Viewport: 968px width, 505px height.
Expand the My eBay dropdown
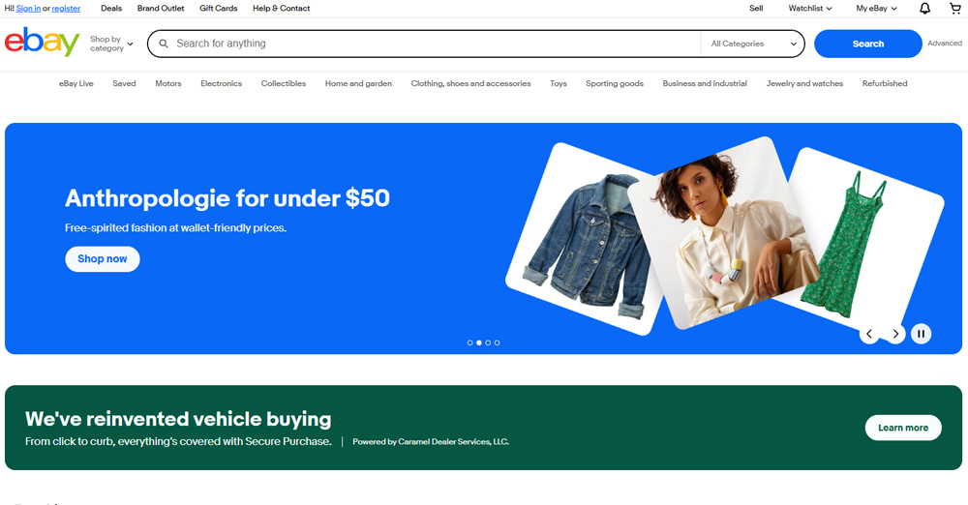click(x=876, y=8)
